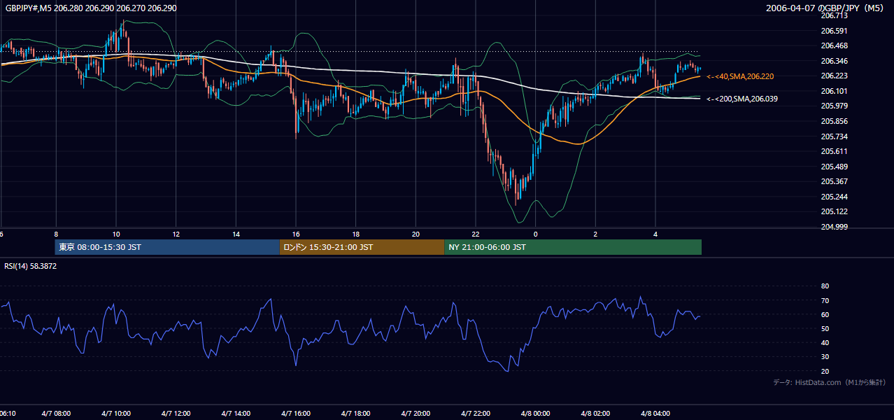Click hour tick 14 under the price chart

tap(236, 234)
